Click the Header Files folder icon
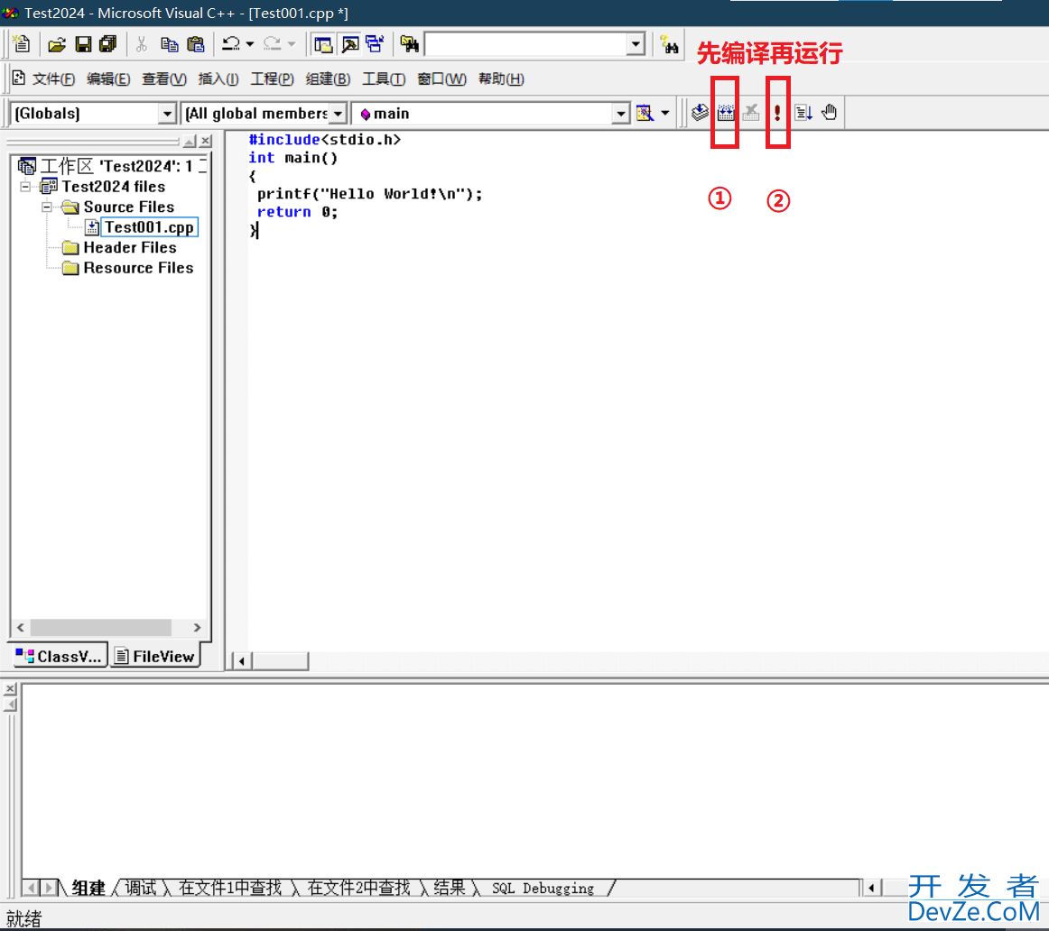Viewport: 1049px width, 931px height. coord(70,248)
